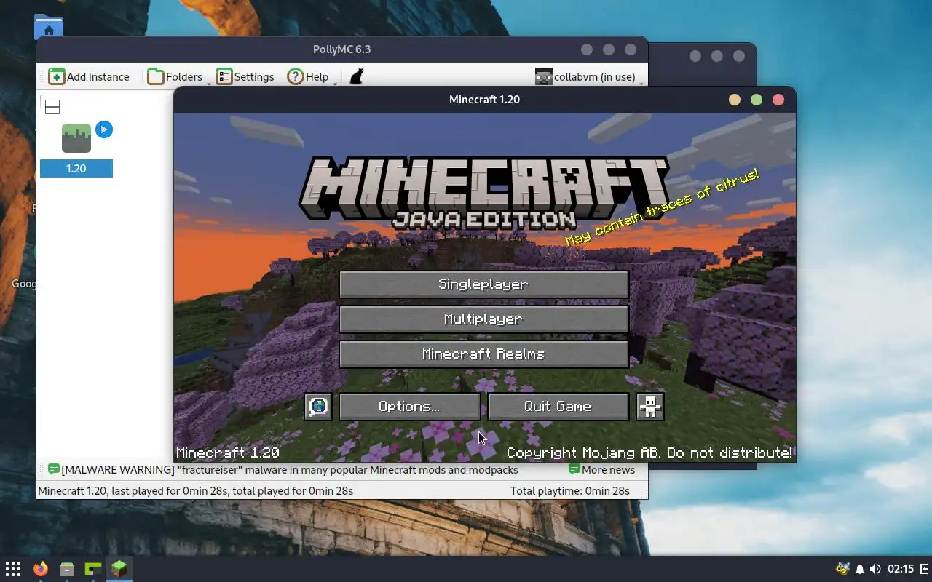Click the PollyMC total playtime status text
932x582 pixels.
[x=570, y=491]
